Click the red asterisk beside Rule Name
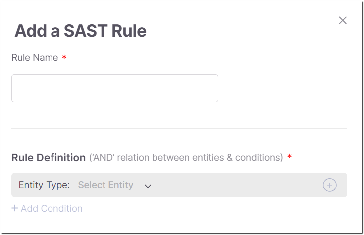 pyautogui.click(x=64, y=57)
